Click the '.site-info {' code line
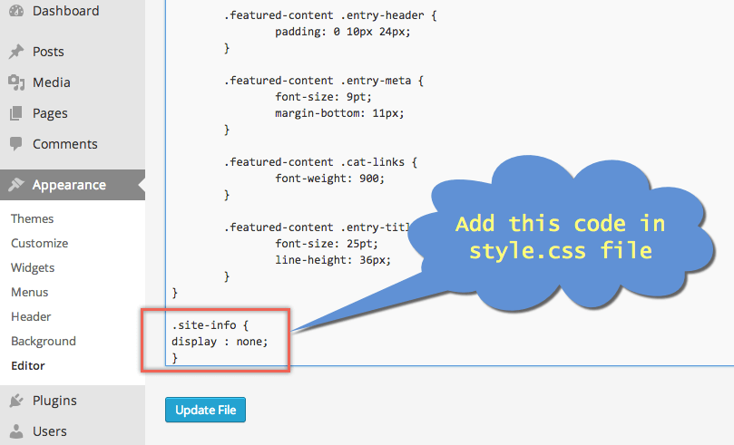 (x=210, y=324)
